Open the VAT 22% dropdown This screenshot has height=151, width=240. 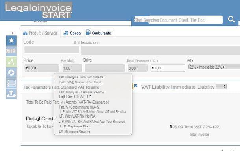pyautogui.click(x=214, y=67)
